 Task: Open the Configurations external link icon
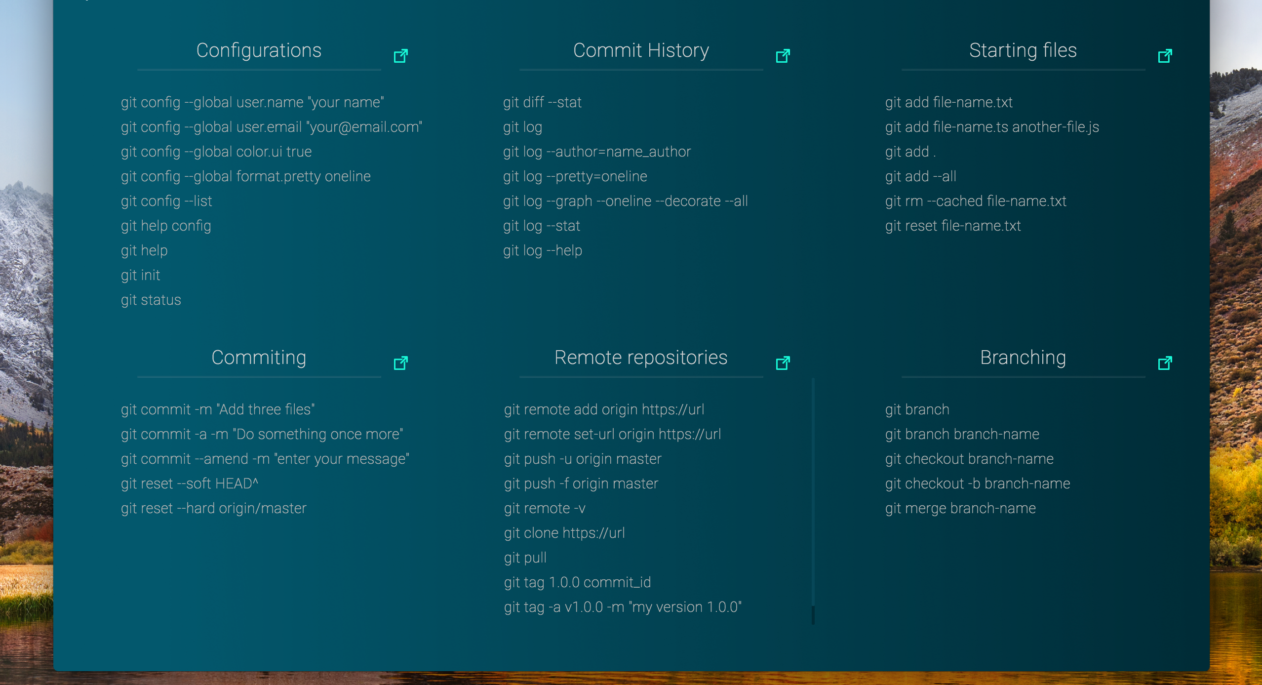pos(400,56)
